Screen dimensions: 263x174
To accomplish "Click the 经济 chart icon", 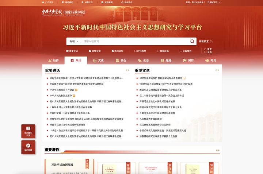I will 50,61.
